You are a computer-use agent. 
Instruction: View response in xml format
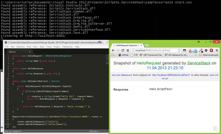click(216, 75)
